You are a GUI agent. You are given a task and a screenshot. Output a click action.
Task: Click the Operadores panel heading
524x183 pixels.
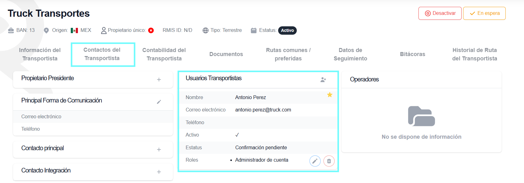point(364,79)
